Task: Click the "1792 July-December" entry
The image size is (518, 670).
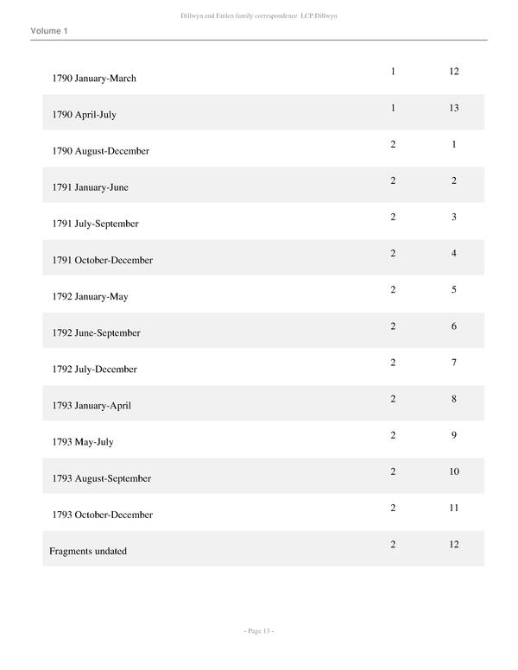Action: (94, 370)
